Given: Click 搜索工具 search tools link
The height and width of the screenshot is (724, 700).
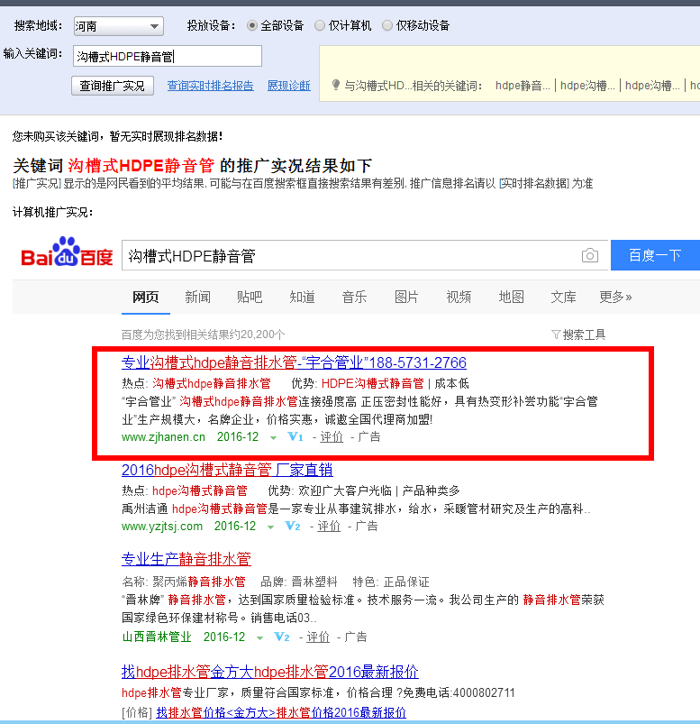Looking at the screenshot, I should pos(584,335).
